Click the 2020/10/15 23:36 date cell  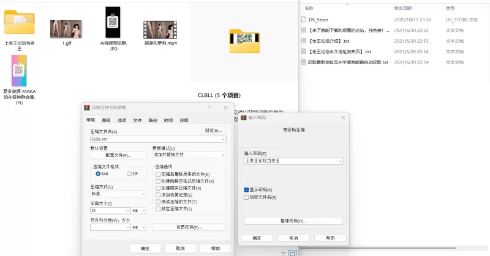coord(412,20)
